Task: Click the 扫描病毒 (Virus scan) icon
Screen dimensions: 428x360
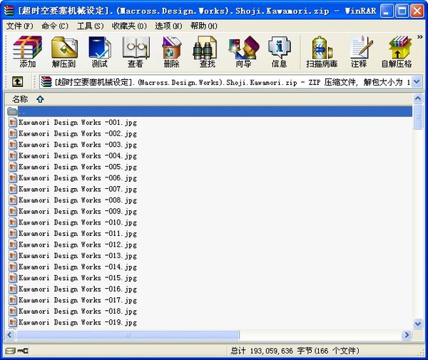Action: [322, 52]
